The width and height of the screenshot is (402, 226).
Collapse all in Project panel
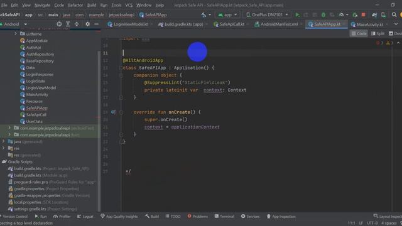(x=77, y=24)
